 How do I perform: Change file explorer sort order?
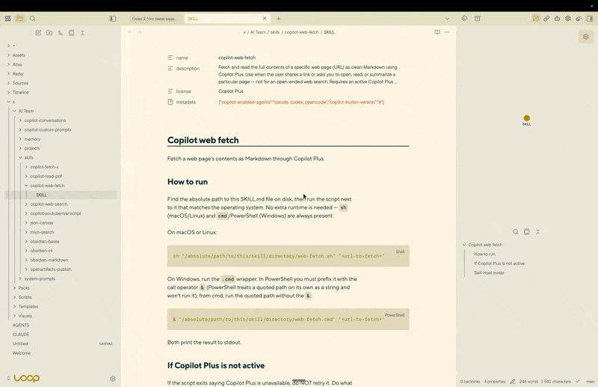[61, 33]
